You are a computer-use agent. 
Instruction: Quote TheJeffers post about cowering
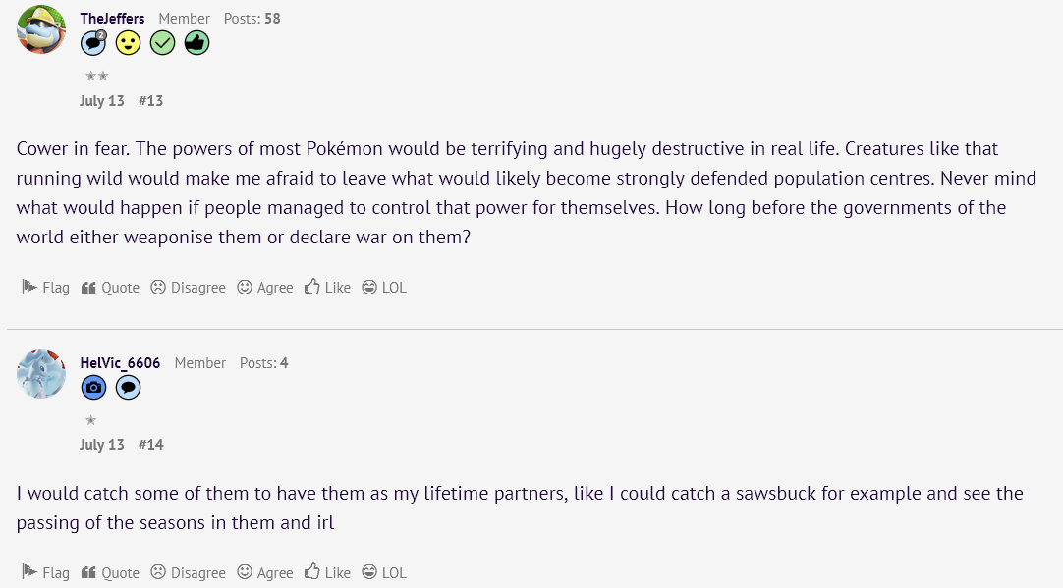click(x=110, y=288)
